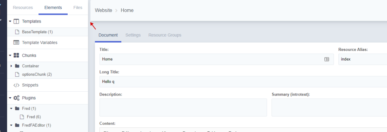The height and width of the screenshot is (132, 387).
Task: Click the Snippets code brackets icon
Action: click(x=16, y=85)
